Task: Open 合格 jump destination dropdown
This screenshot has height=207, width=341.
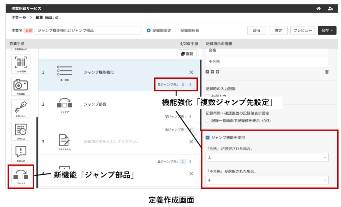Action: point(267,157)
